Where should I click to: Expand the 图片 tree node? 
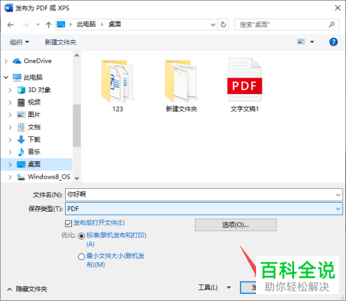(x=10, y=115)
